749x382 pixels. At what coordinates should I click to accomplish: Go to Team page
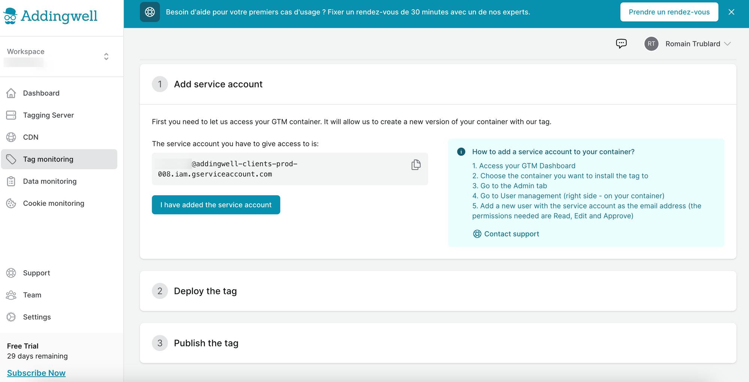click(x=59, y=295)
